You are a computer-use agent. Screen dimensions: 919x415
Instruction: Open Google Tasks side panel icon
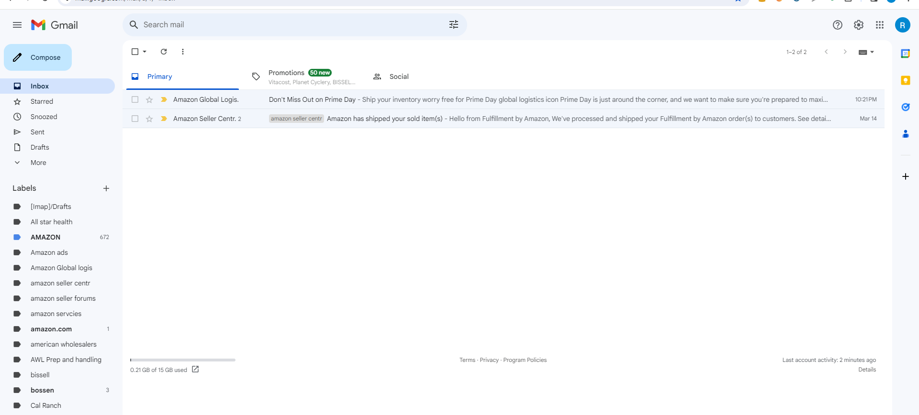tap(906, 107)
